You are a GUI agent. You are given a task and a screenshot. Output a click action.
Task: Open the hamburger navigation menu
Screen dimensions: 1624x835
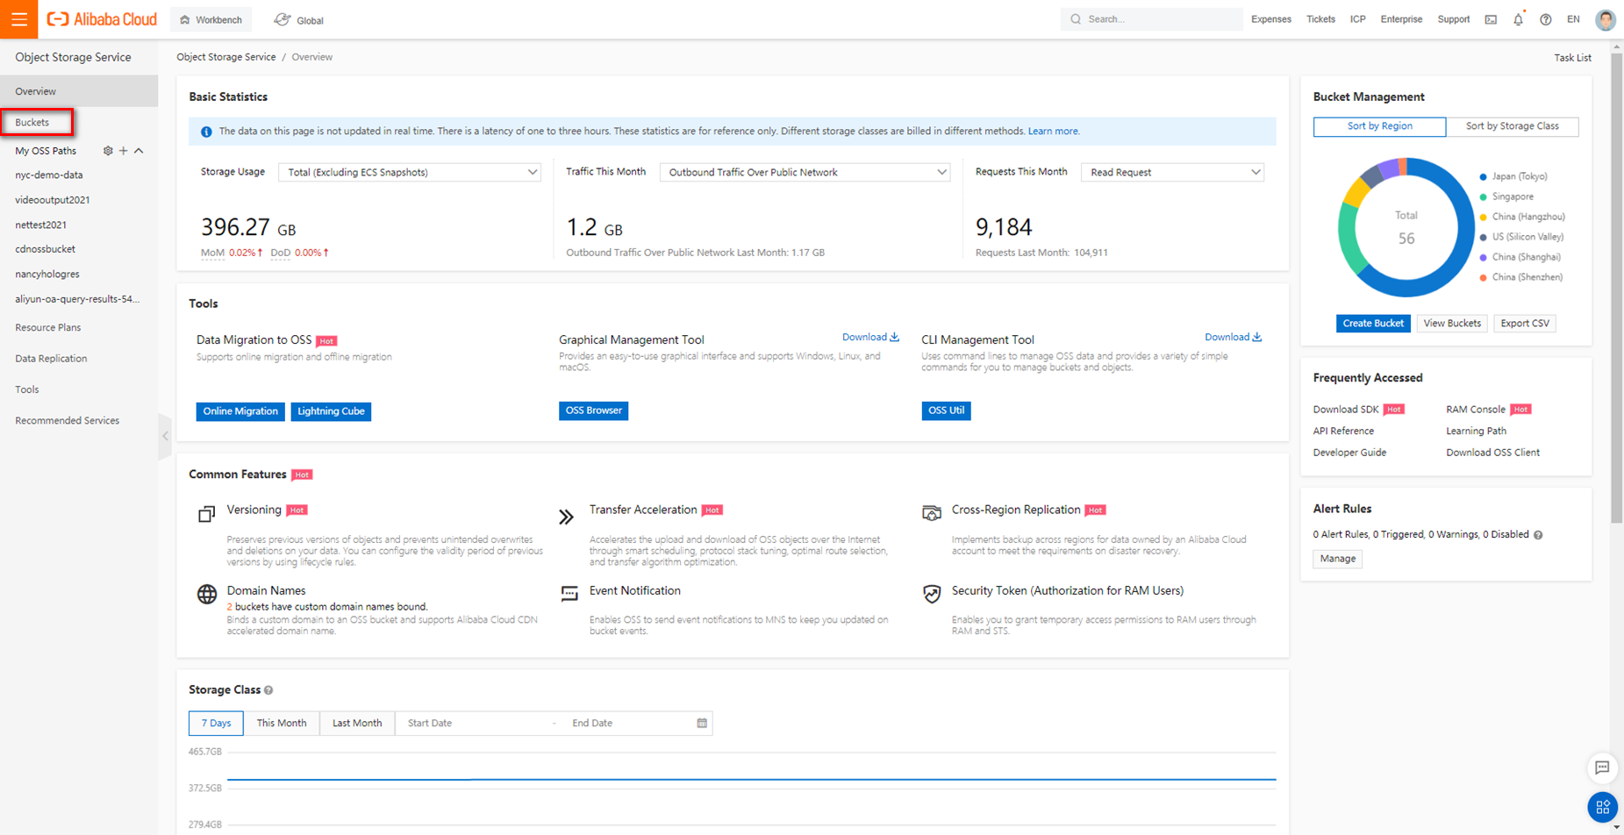click(19, 19)
